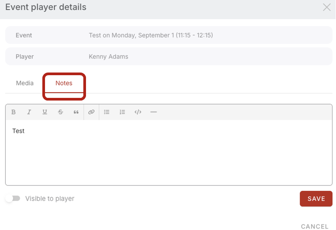Insert a code block using the code icon
The image size is (336, 230).
[138, 112]
